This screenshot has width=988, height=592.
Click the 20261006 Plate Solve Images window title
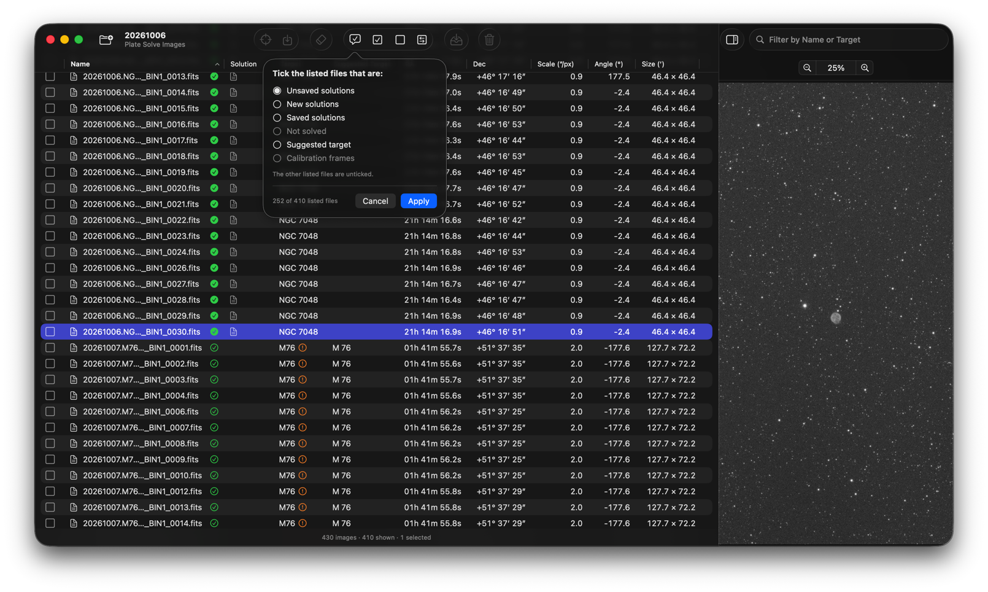coord(155,40)
